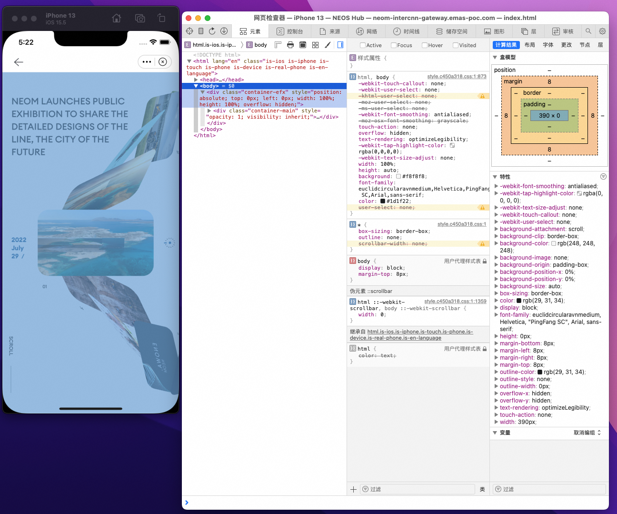Open the 布局 (Layout) sidebar tab

pos(529,45)
